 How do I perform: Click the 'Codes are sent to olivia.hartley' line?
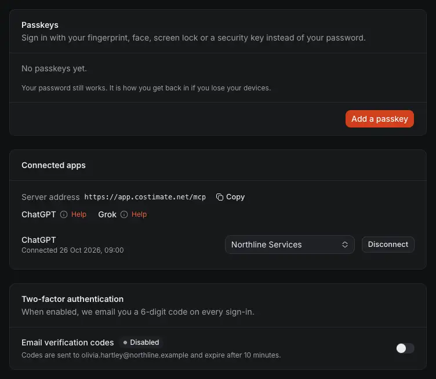click(x=151, y=355)
